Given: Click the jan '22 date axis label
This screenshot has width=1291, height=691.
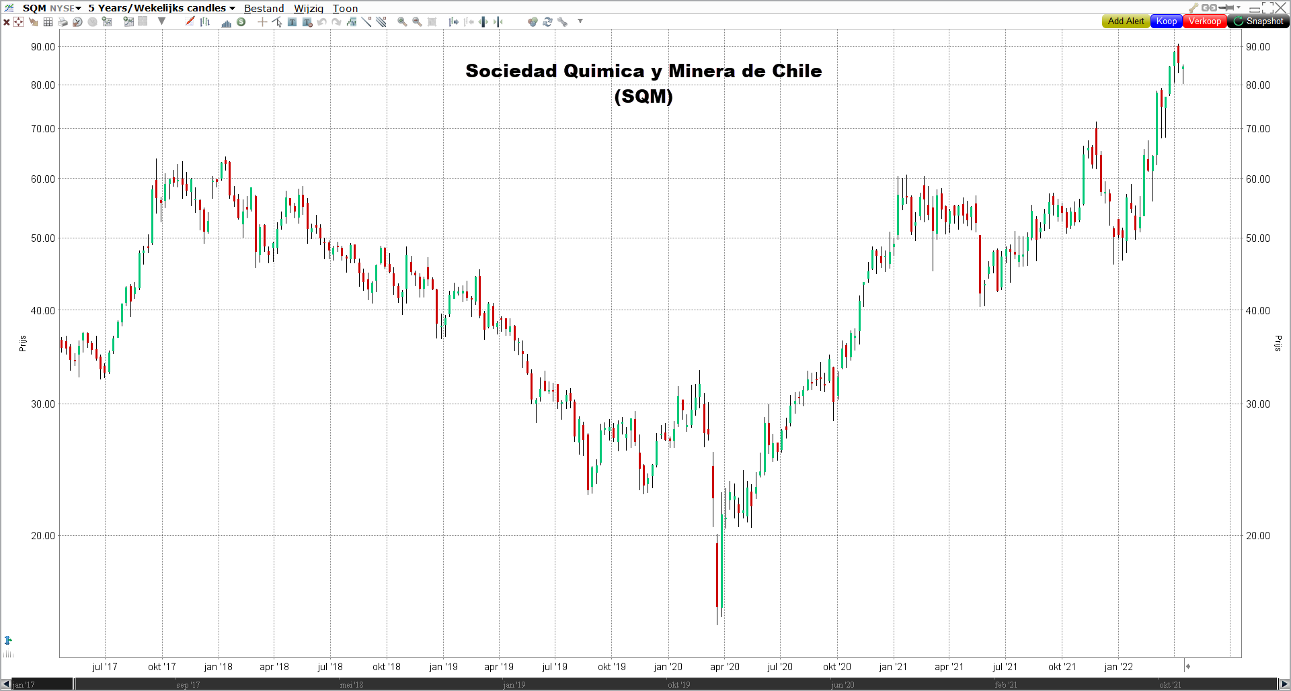Looking at the screenshot, I should tap(1118, 667).
